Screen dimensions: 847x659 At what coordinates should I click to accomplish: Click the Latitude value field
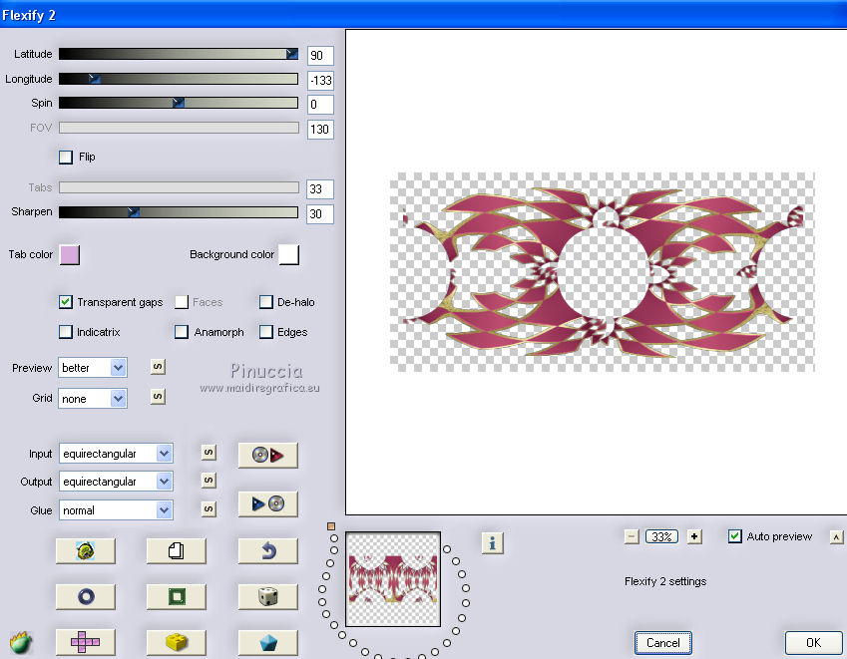pos(320,56)
